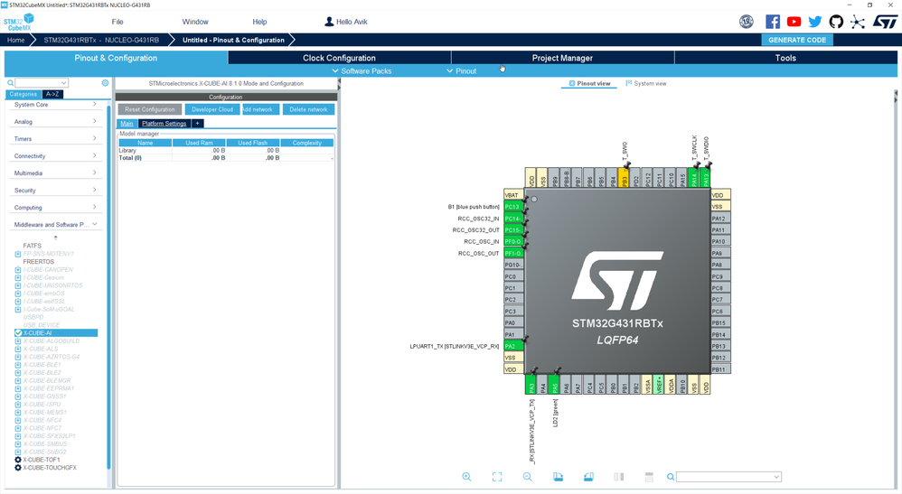
Task: Click download icon beside X-CUBE-ALGOBUILD
Action: 18,341
